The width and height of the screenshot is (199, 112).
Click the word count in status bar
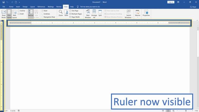tap(13, 111)
